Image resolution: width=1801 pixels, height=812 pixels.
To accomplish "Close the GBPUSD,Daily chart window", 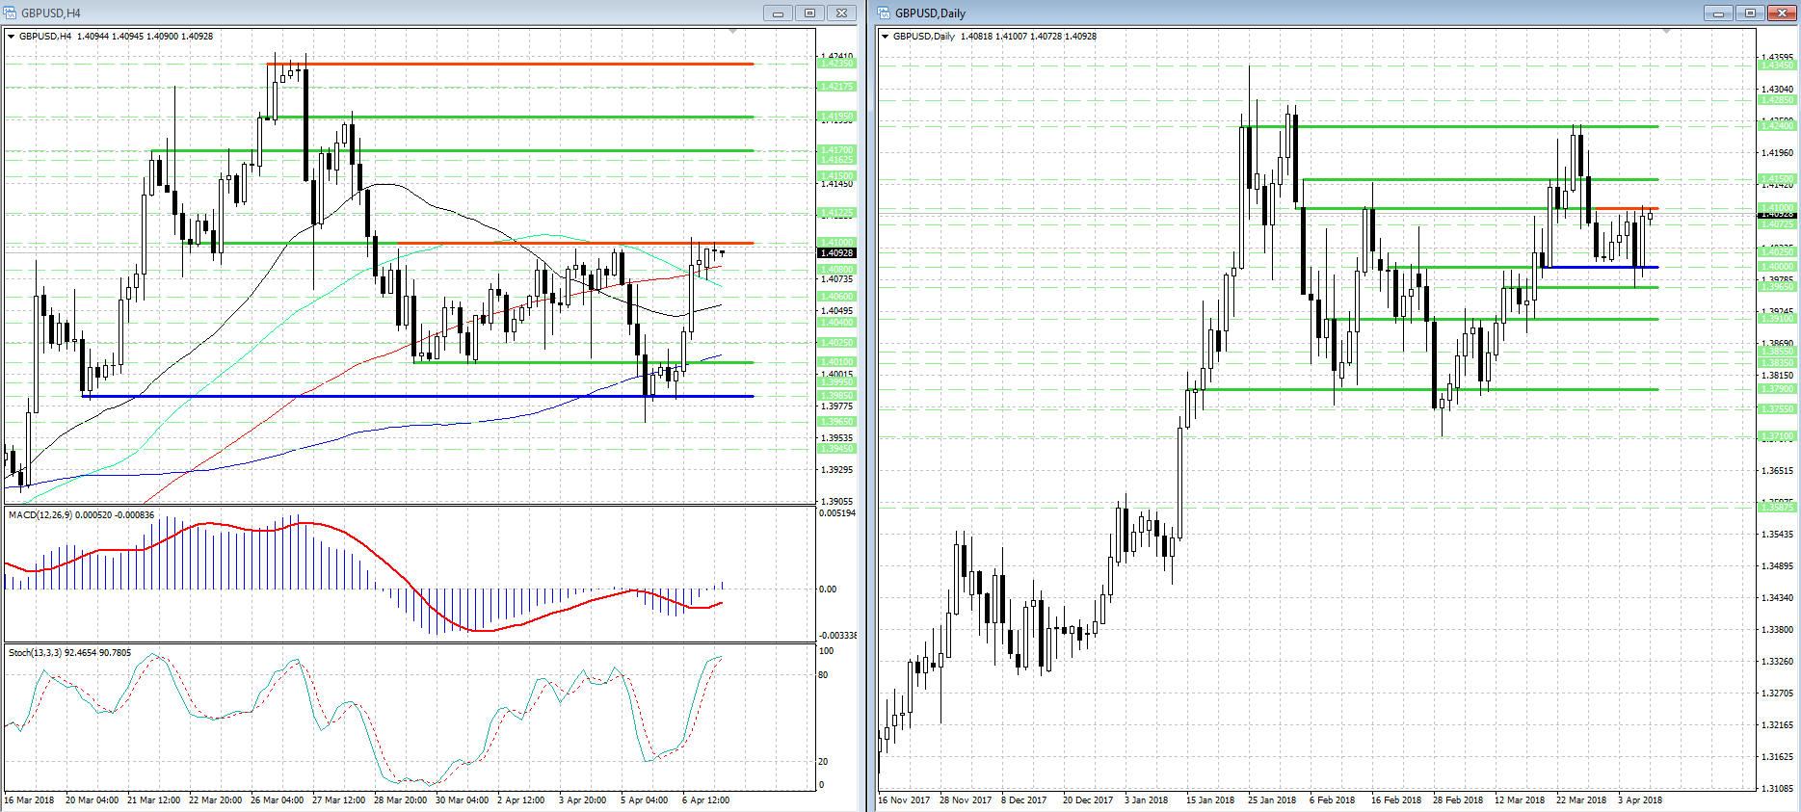I will click(x=1782, y=13).
